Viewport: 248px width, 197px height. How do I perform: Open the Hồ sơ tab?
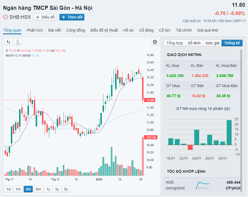129,30
